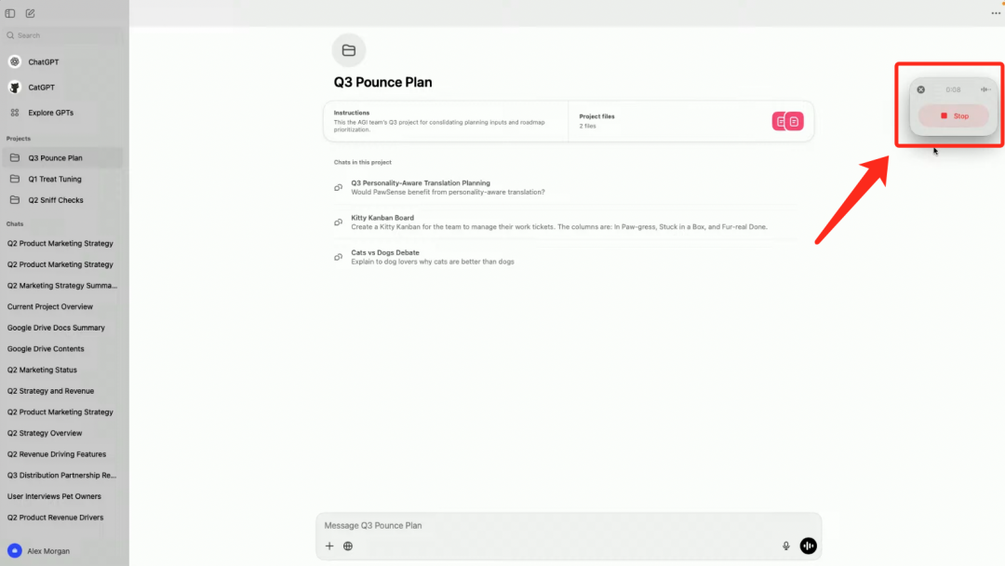Image resolution: width=1005 pixels, height=566 pixels.
Task: Start a new chat with compose icon
Action: click(30, 13)
